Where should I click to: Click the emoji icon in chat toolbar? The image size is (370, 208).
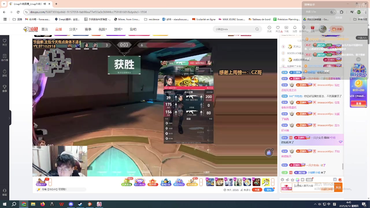tap(282, 180)
